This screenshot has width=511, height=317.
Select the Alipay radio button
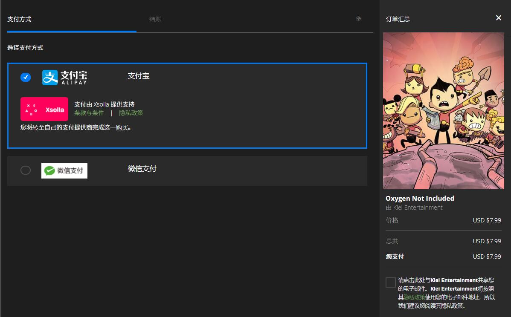click(x=26, y=77)
